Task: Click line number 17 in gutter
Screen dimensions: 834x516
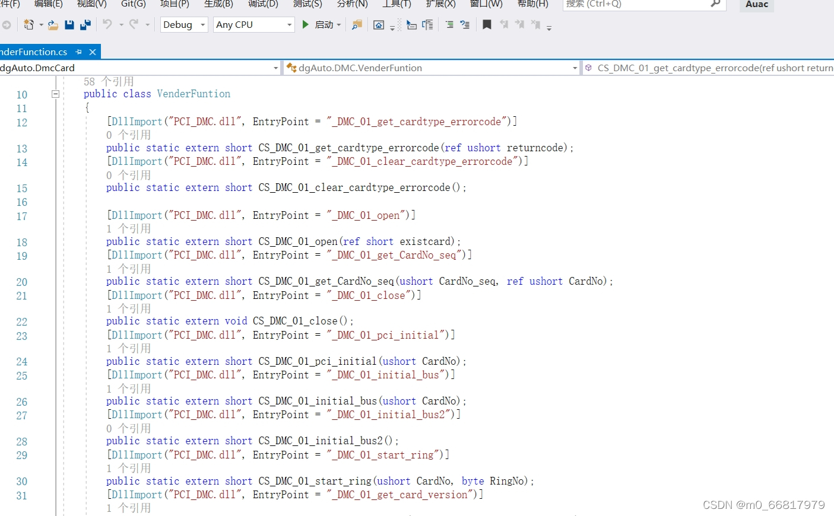Action: coord(22,216)
